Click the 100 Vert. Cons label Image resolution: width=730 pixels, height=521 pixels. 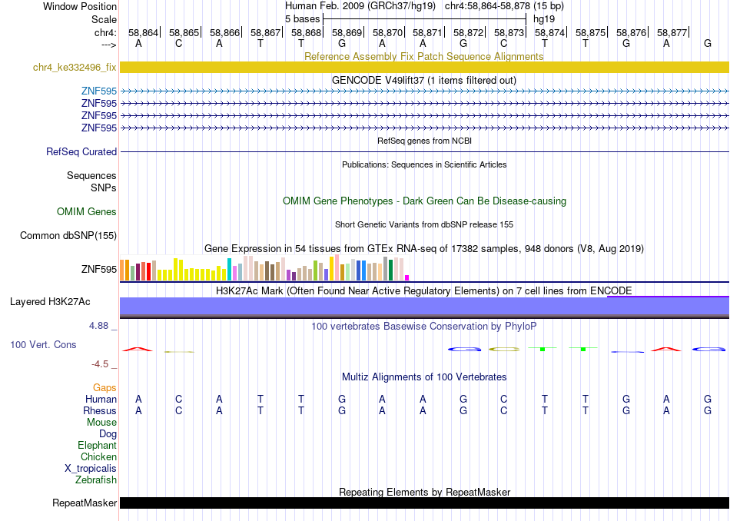pyautogui.click(x=43, y=344)
